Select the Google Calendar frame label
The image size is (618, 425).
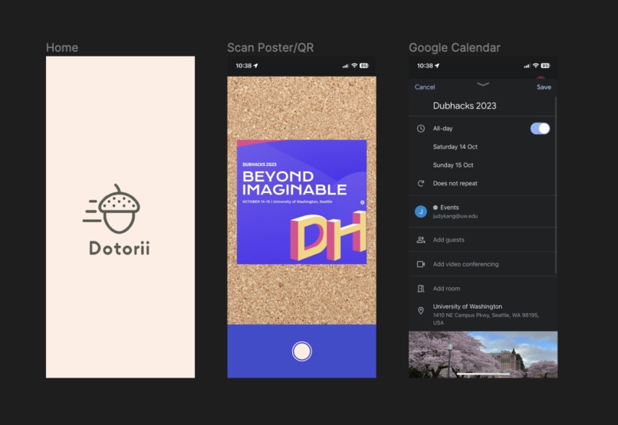455,47
